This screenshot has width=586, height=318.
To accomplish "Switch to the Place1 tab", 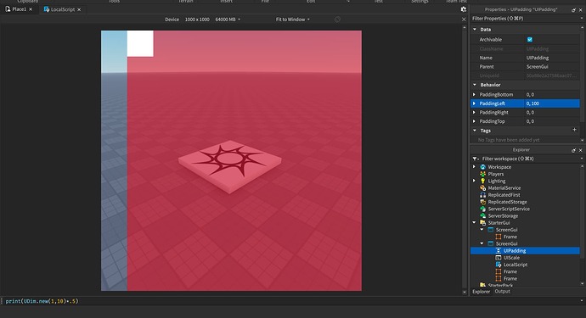I will click(19, 9).
